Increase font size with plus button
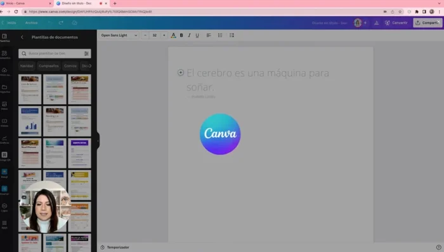This screenshot has width=444, height=252. point(164,35)
